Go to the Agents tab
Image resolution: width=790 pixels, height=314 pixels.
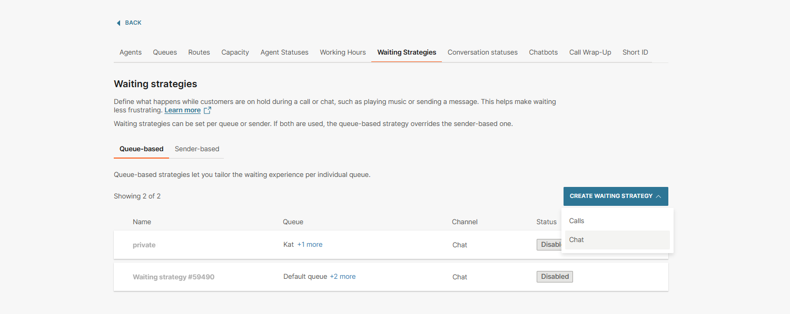point(131,53)
